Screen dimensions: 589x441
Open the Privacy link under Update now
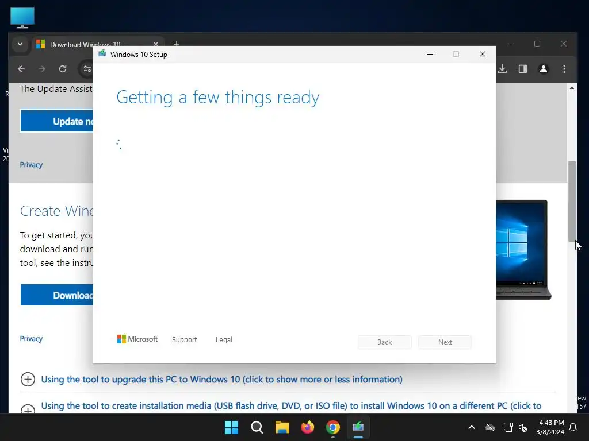coord(31,165)
